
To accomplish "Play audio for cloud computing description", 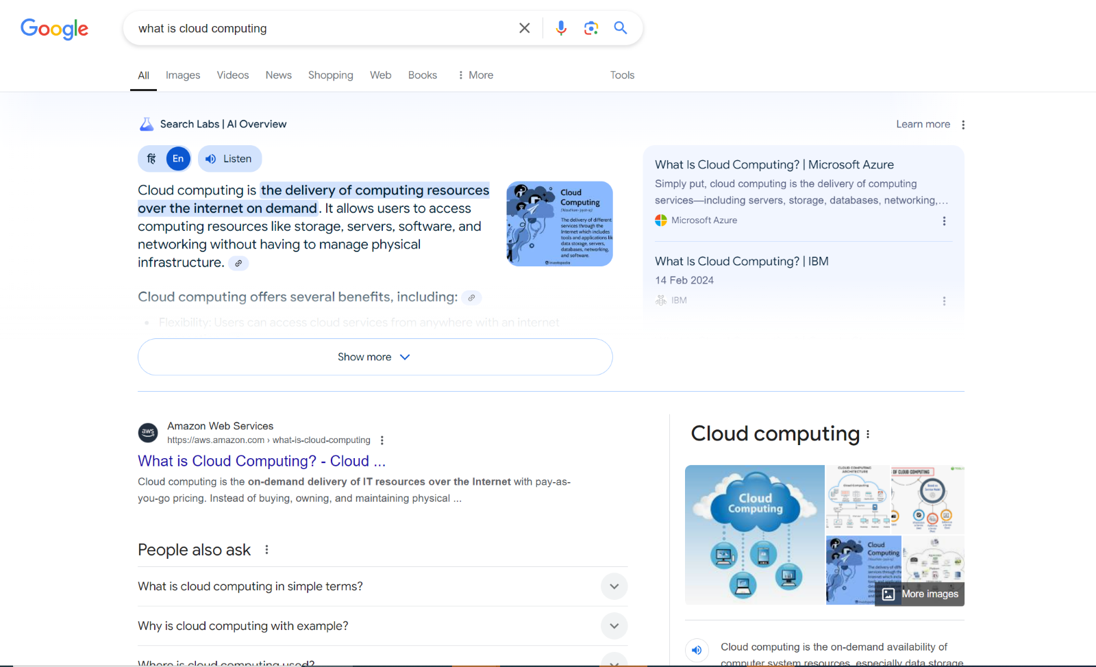I will pyautogui.click(x=697, y=650).
